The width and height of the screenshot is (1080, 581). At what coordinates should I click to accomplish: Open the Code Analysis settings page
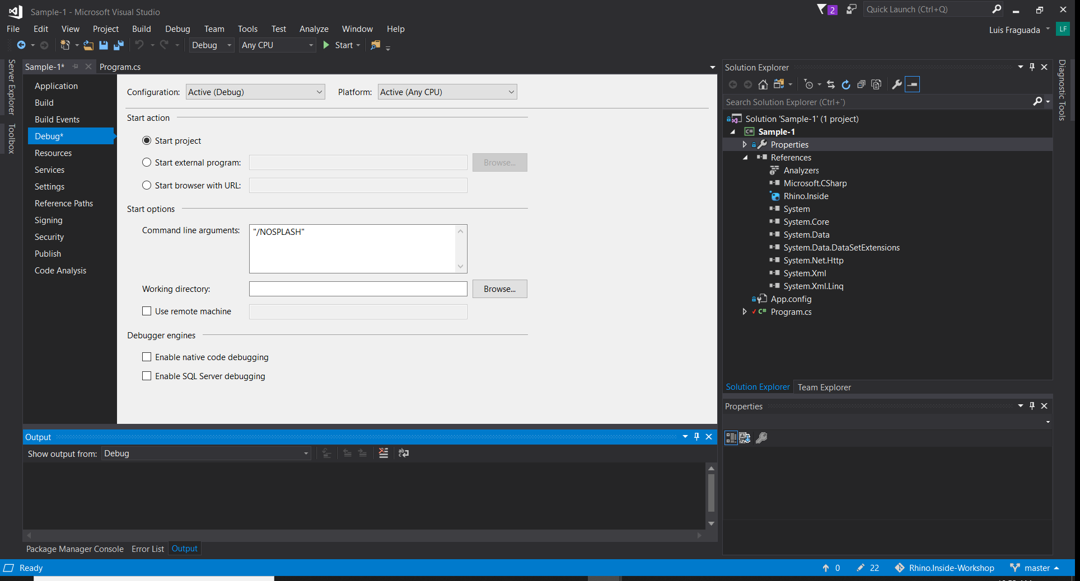click(x=60, y=270)
